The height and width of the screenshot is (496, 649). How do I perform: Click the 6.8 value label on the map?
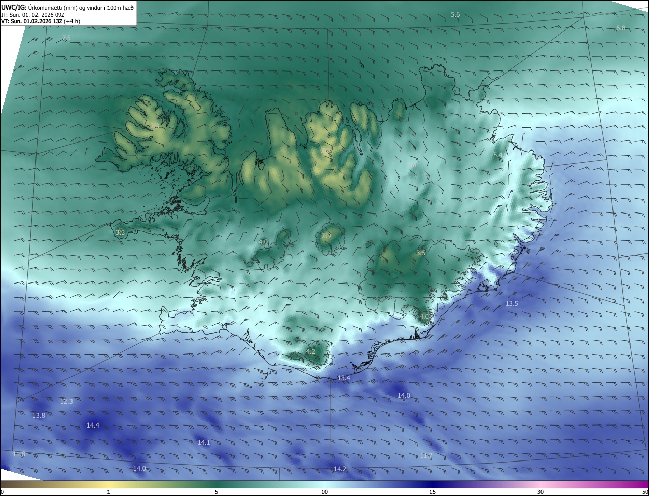pyautogui.click(x=621, y=28)
